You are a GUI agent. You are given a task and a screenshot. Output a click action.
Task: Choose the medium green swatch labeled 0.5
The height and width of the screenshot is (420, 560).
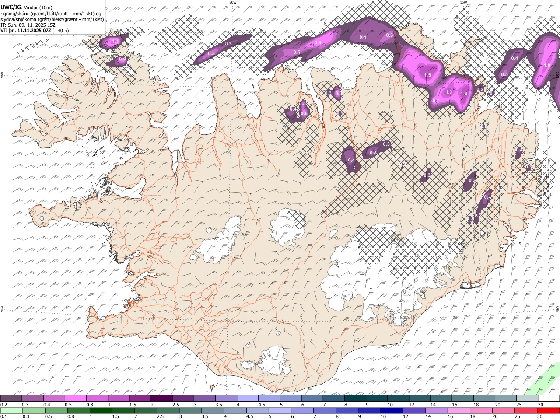tap(56, 410)
